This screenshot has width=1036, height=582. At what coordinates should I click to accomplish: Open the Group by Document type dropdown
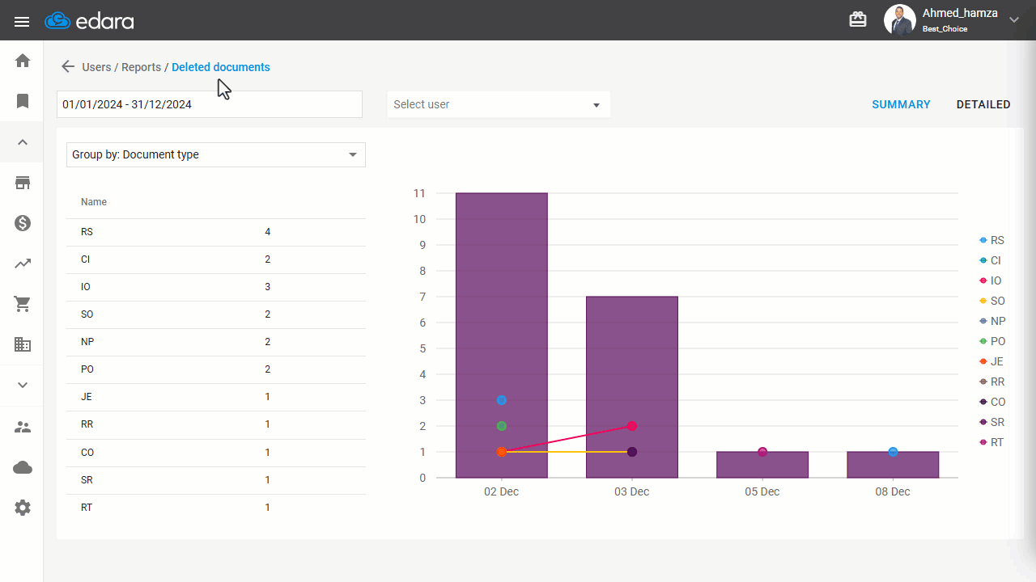[x=216, y=154]
